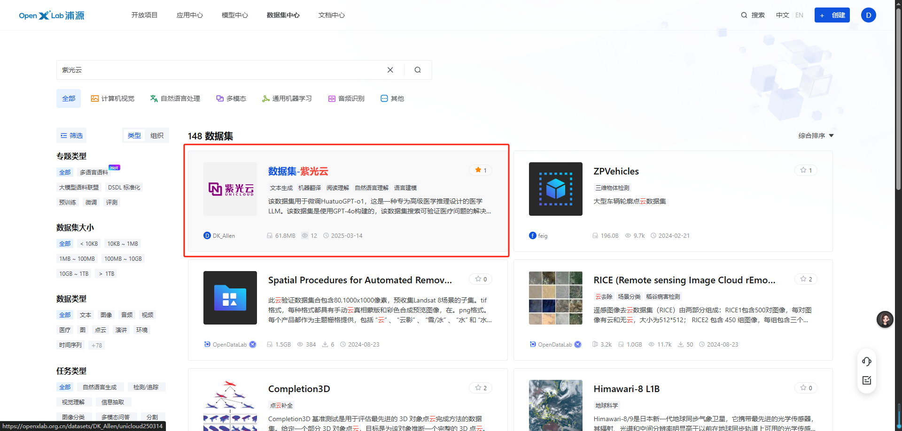This screenshot has width=902, height=431.
Task: Click the 创建 create button
Action: [x=832, y=15]
